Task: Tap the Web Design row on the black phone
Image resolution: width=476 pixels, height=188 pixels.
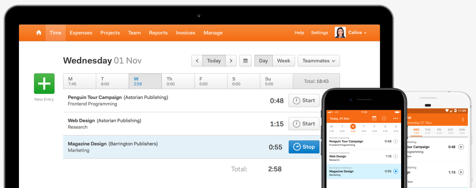Action: 364,157
